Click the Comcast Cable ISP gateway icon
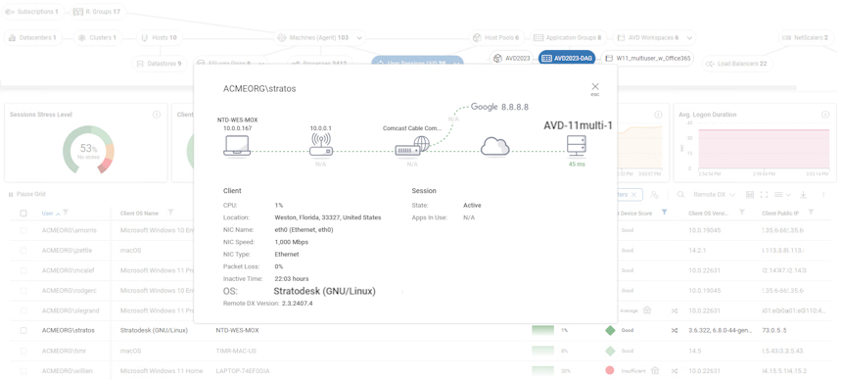Screen dimensions: 842x380 point(412,145)
